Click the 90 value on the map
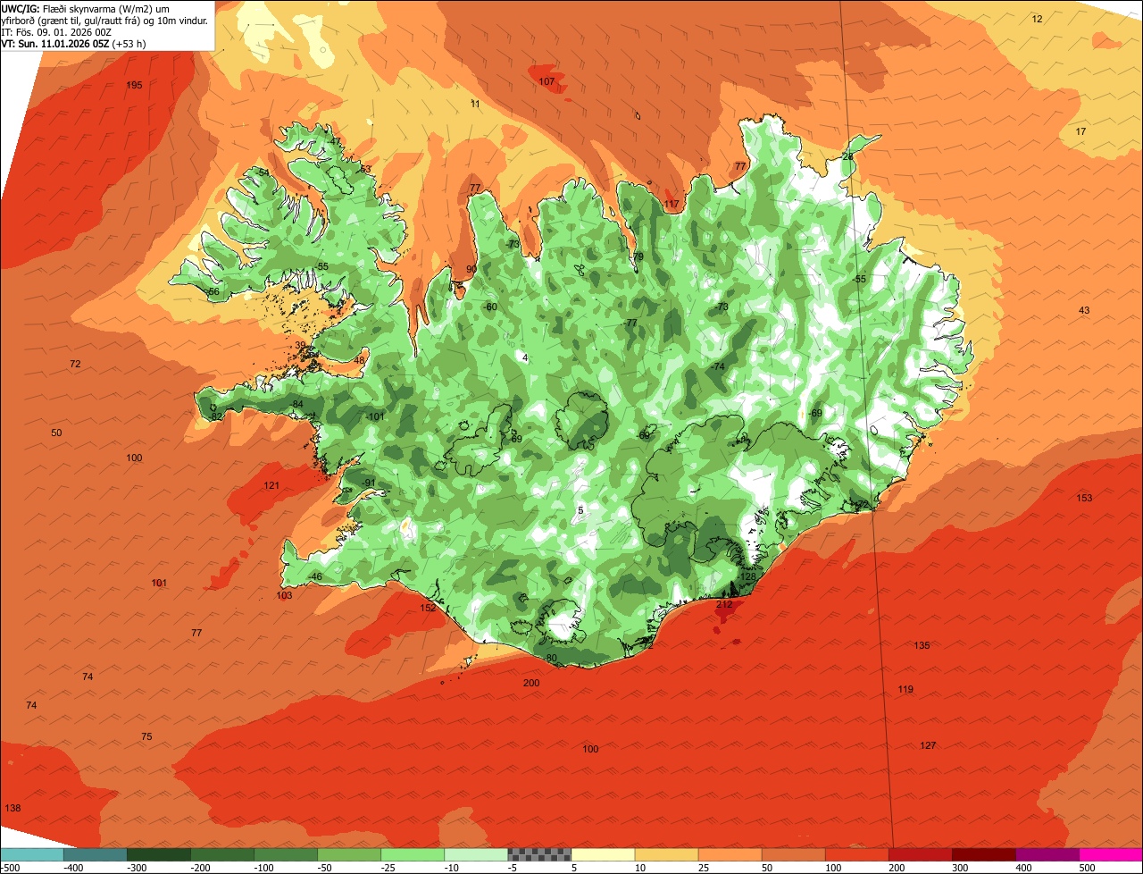Screen dimensions: 1143x874 point(471,269)
